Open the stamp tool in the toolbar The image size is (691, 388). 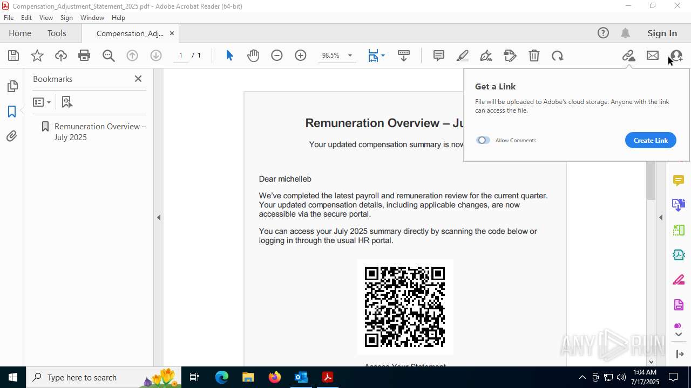pos(510,56)
